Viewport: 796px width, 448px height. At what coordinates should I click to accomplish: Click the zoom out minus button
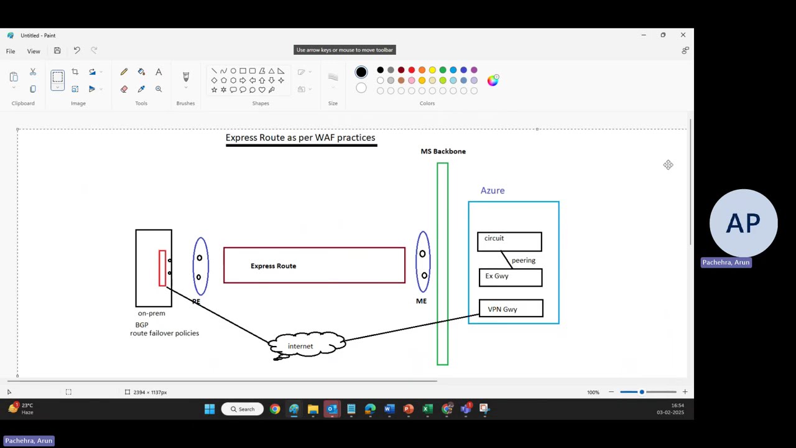(611, 392)
